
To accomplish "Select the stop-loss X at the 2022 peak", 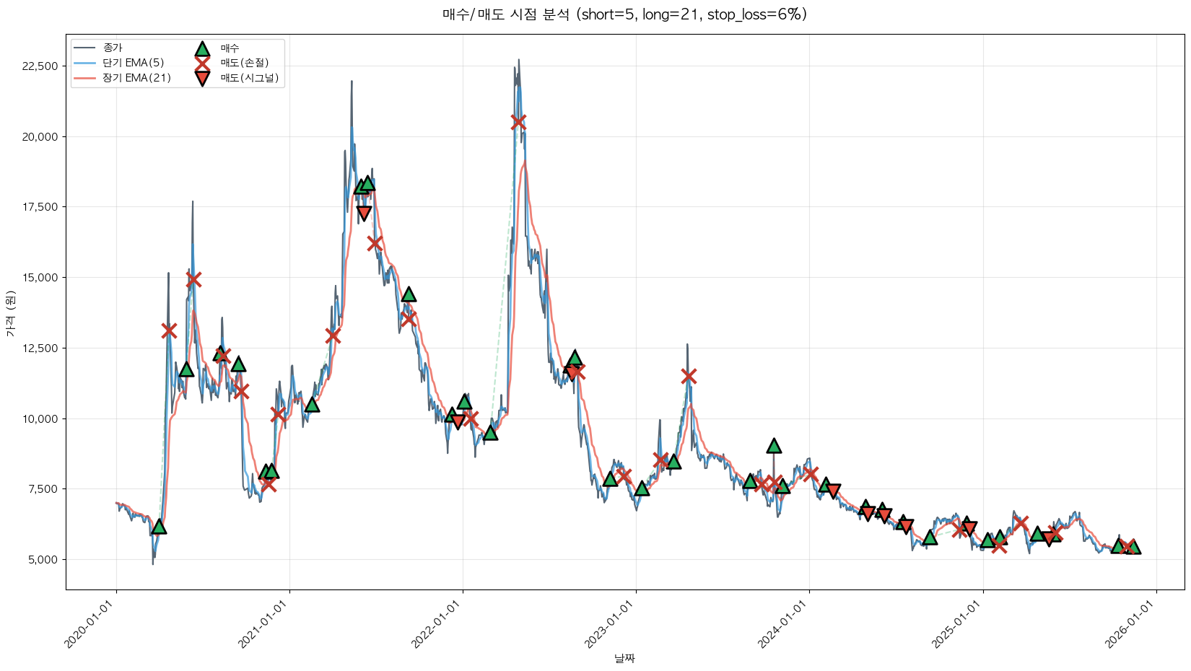I will [x=518, y=122].
